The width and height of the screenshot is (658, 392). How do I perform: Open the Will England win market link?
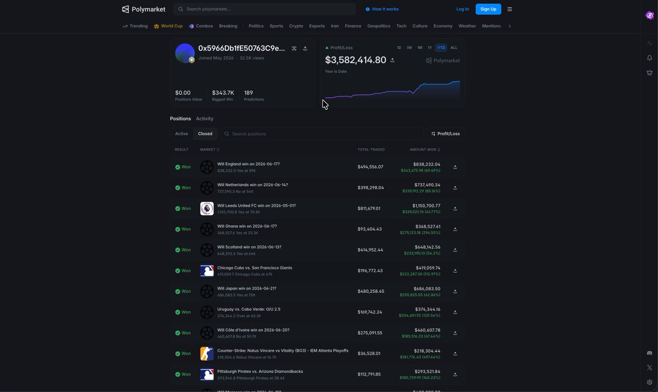(x=248, y=164)
